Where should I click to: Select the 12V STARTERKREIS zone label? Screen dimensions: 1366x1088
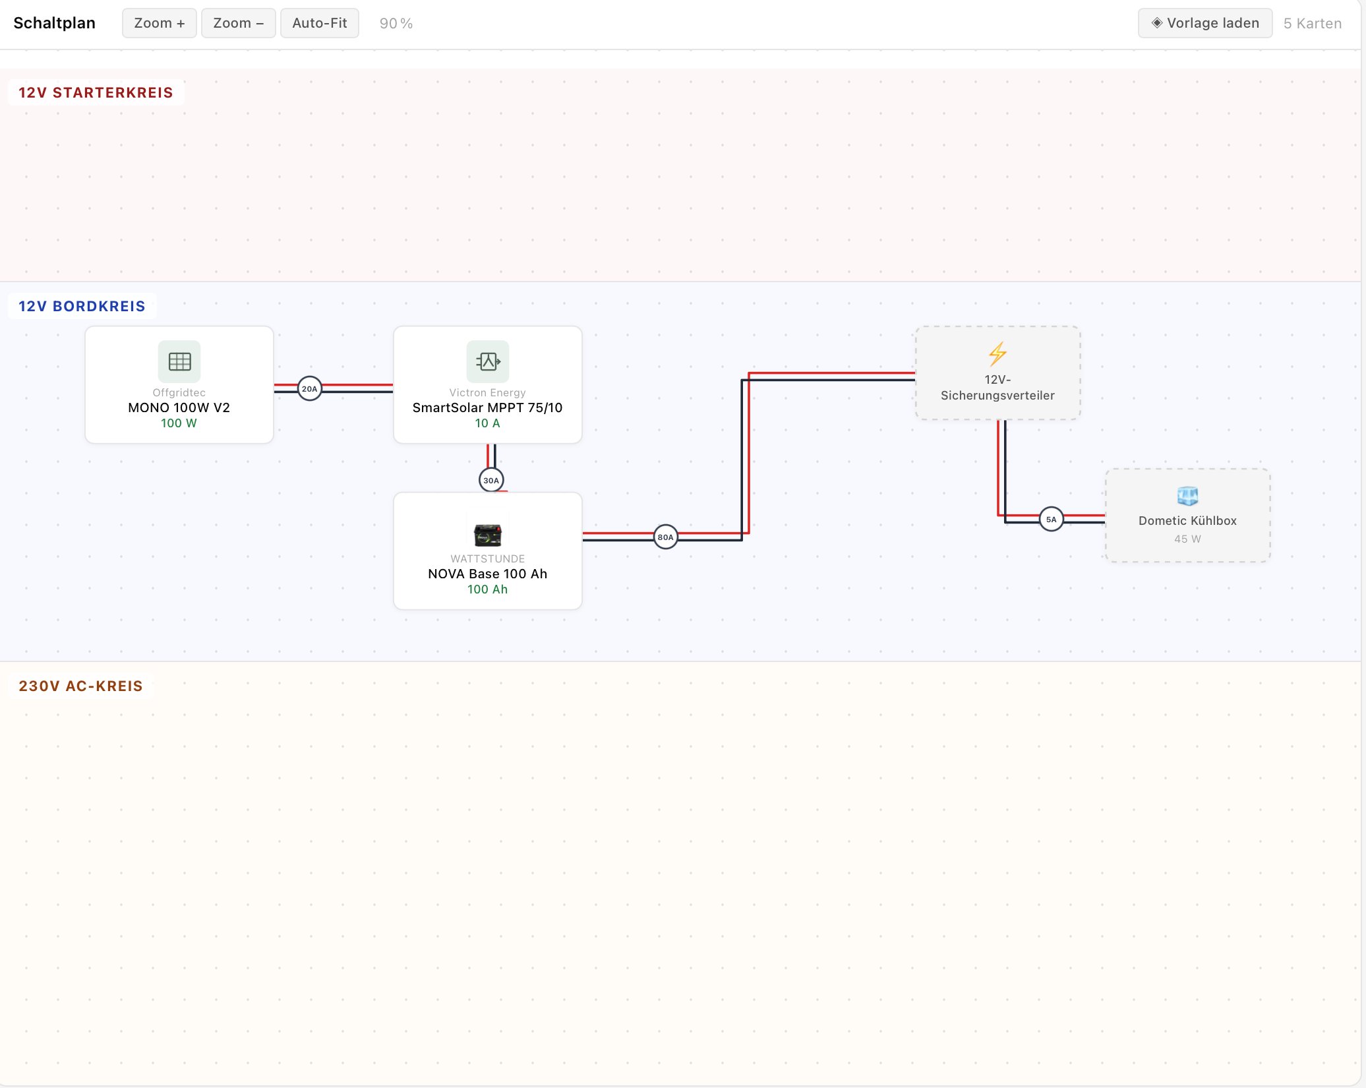96,92
